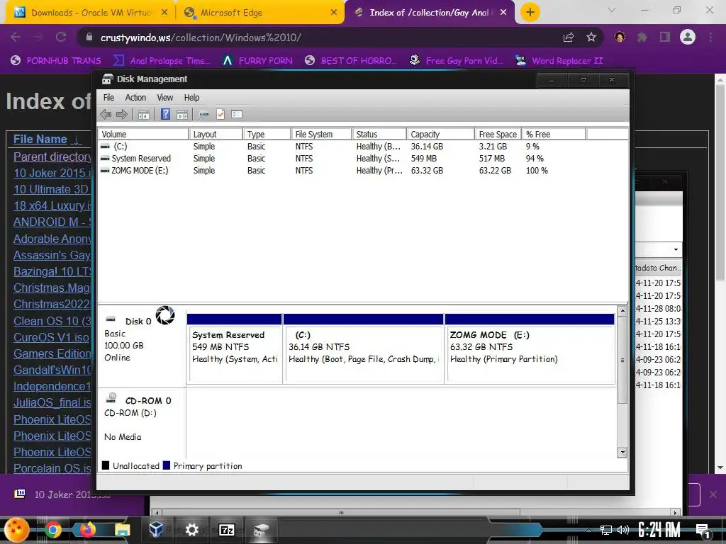Open the View menu in Disk Management
Screen dimensions: 726x544
(164, 98)
